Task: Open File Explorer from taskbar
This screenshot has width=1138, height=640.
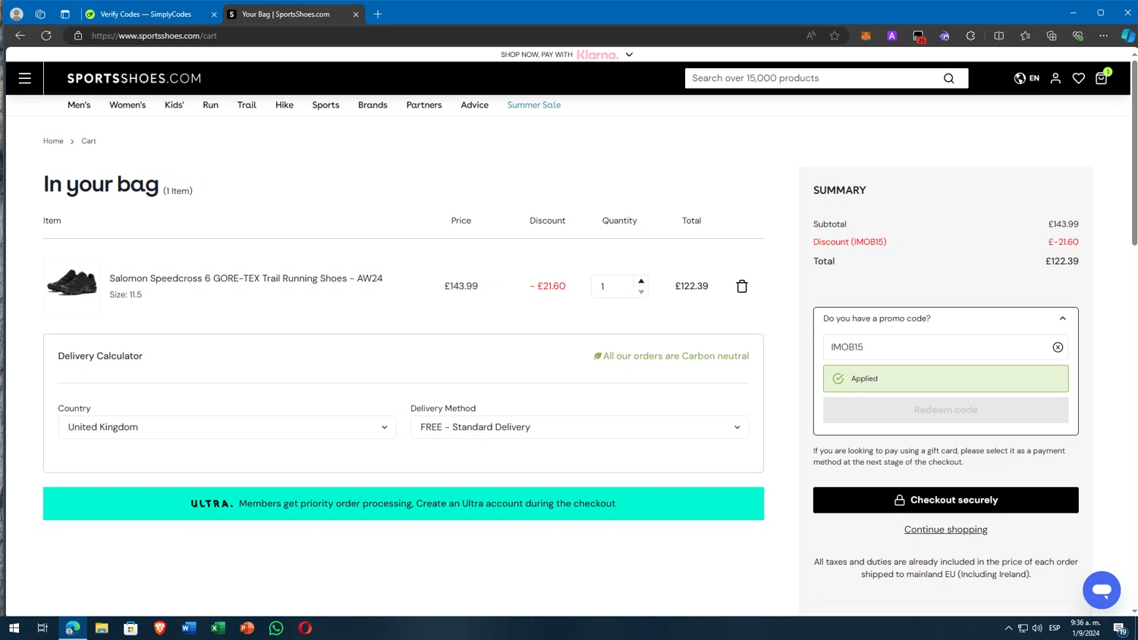Action: (x=102, y=628)
